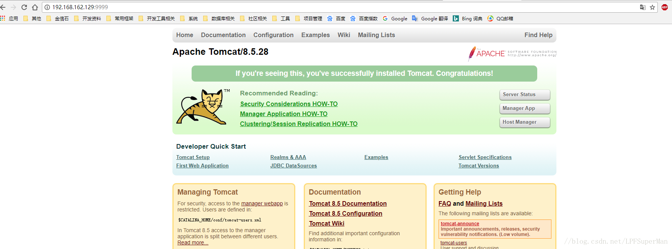Open the 百度 bookmark
The image size is (672, 249).
pos(336,18)
